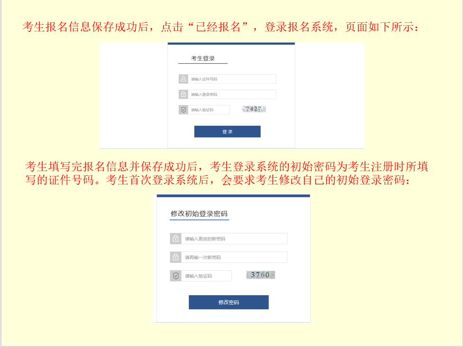
Task: Click shield icon in change password form
Action: point(175,276)
